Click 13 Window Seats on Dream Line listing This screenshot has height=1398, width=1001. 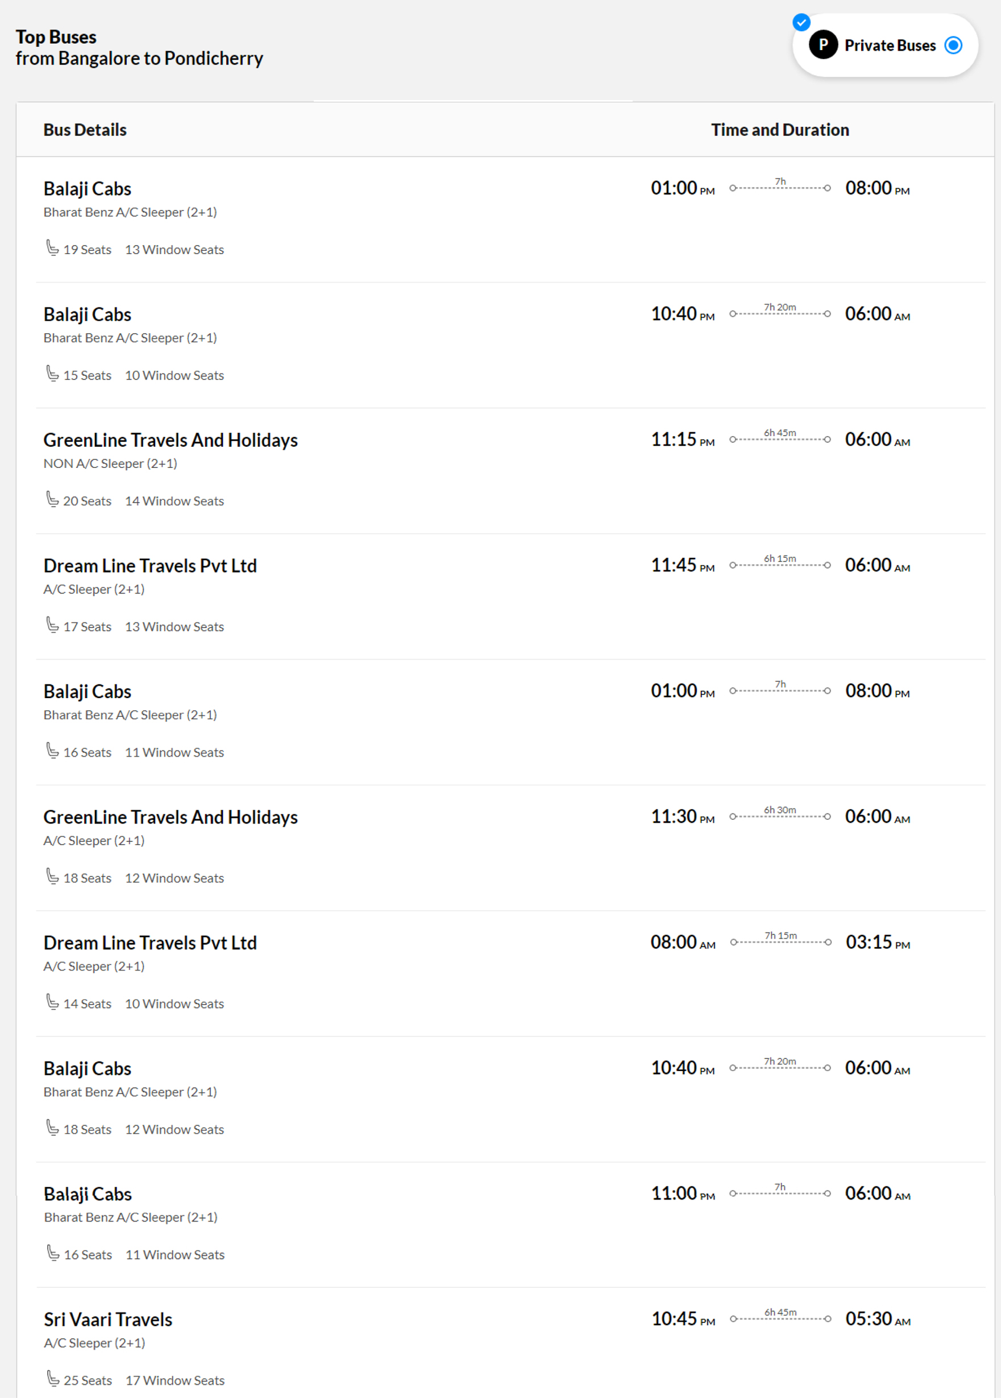[175, 627]
